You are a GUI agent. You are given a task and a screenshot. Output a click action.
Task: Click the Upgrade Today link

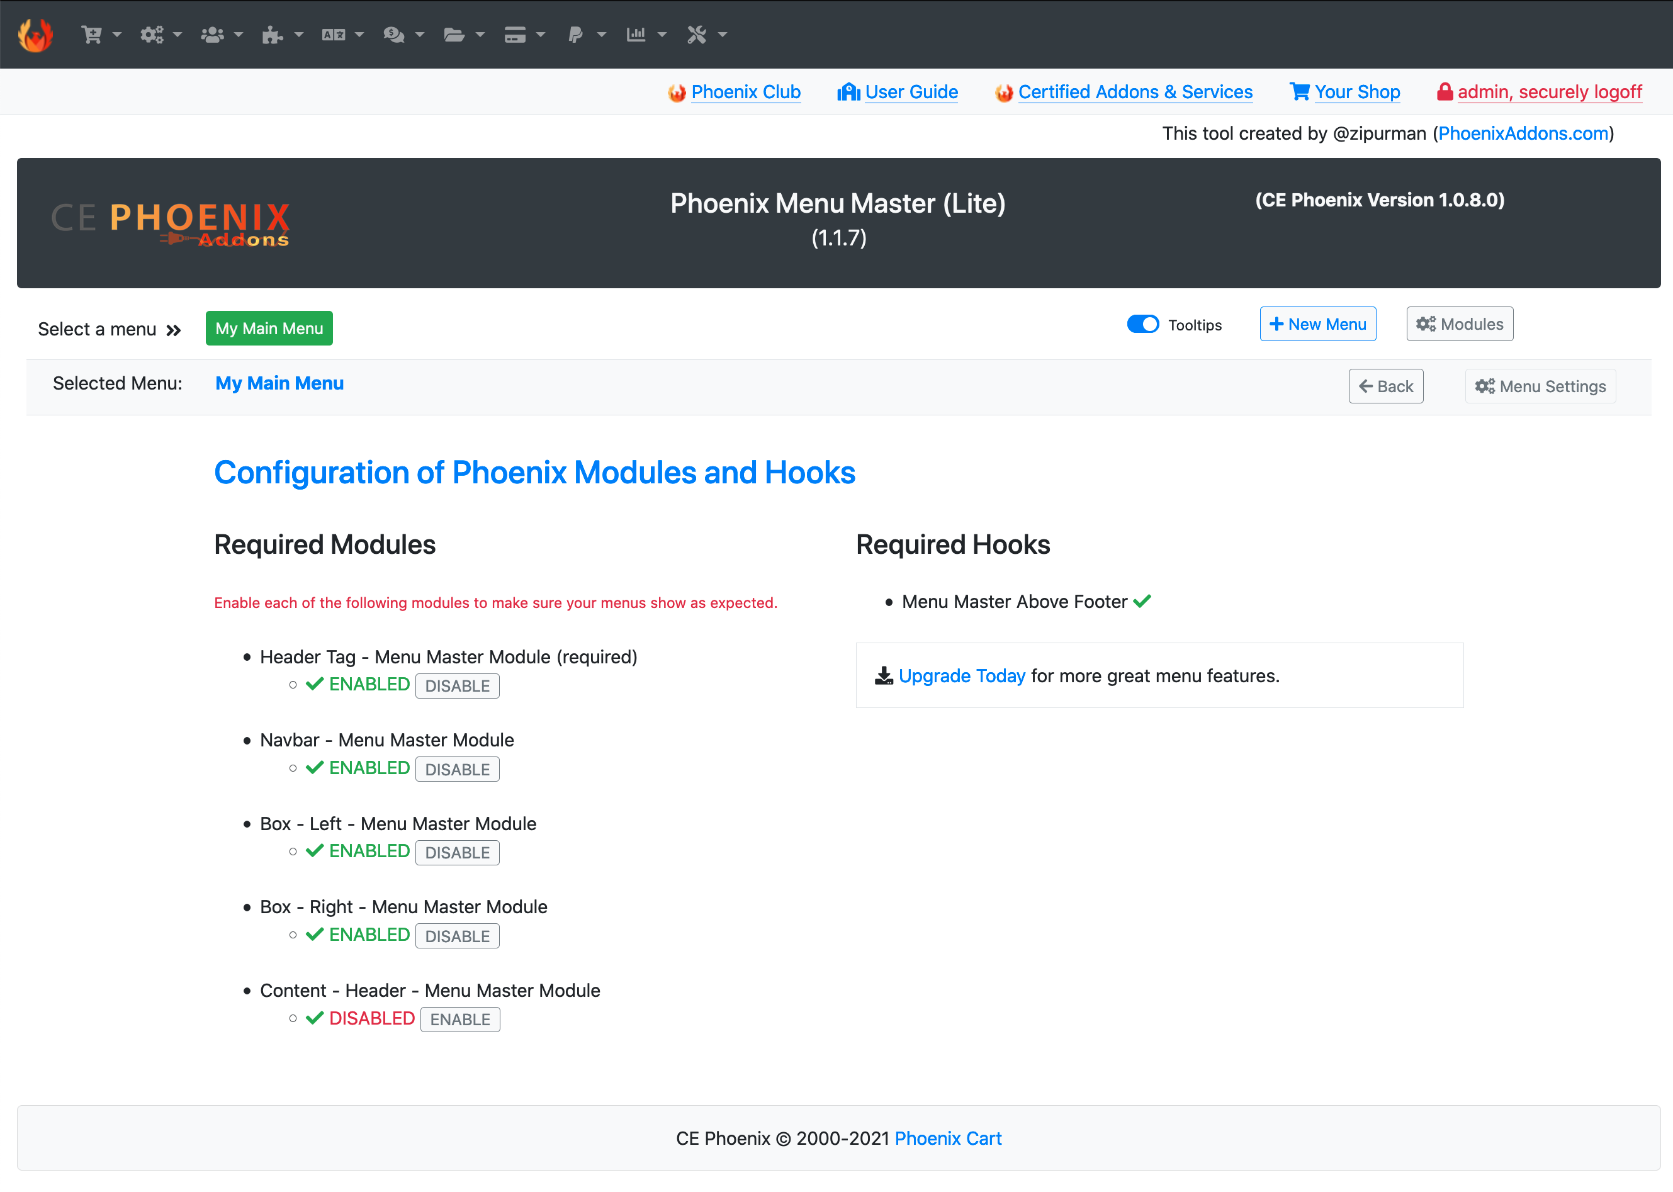(x=962, y=675)
